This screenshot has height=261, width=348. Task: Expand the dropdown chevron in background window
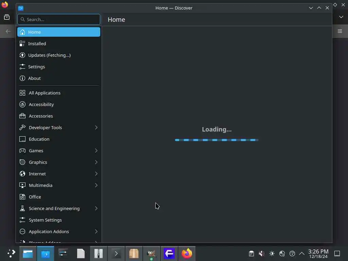click(x=341, y=17)
